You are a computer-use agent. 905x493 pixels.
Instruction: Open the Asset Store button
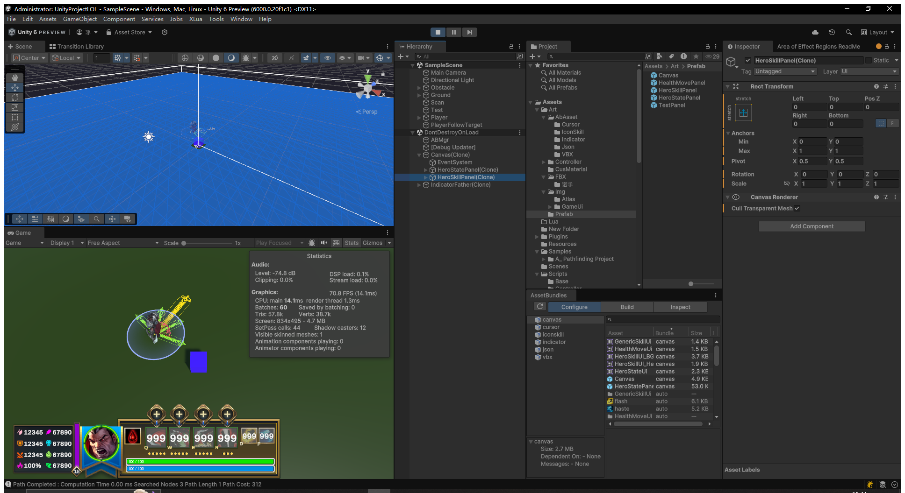pos(129,32)
